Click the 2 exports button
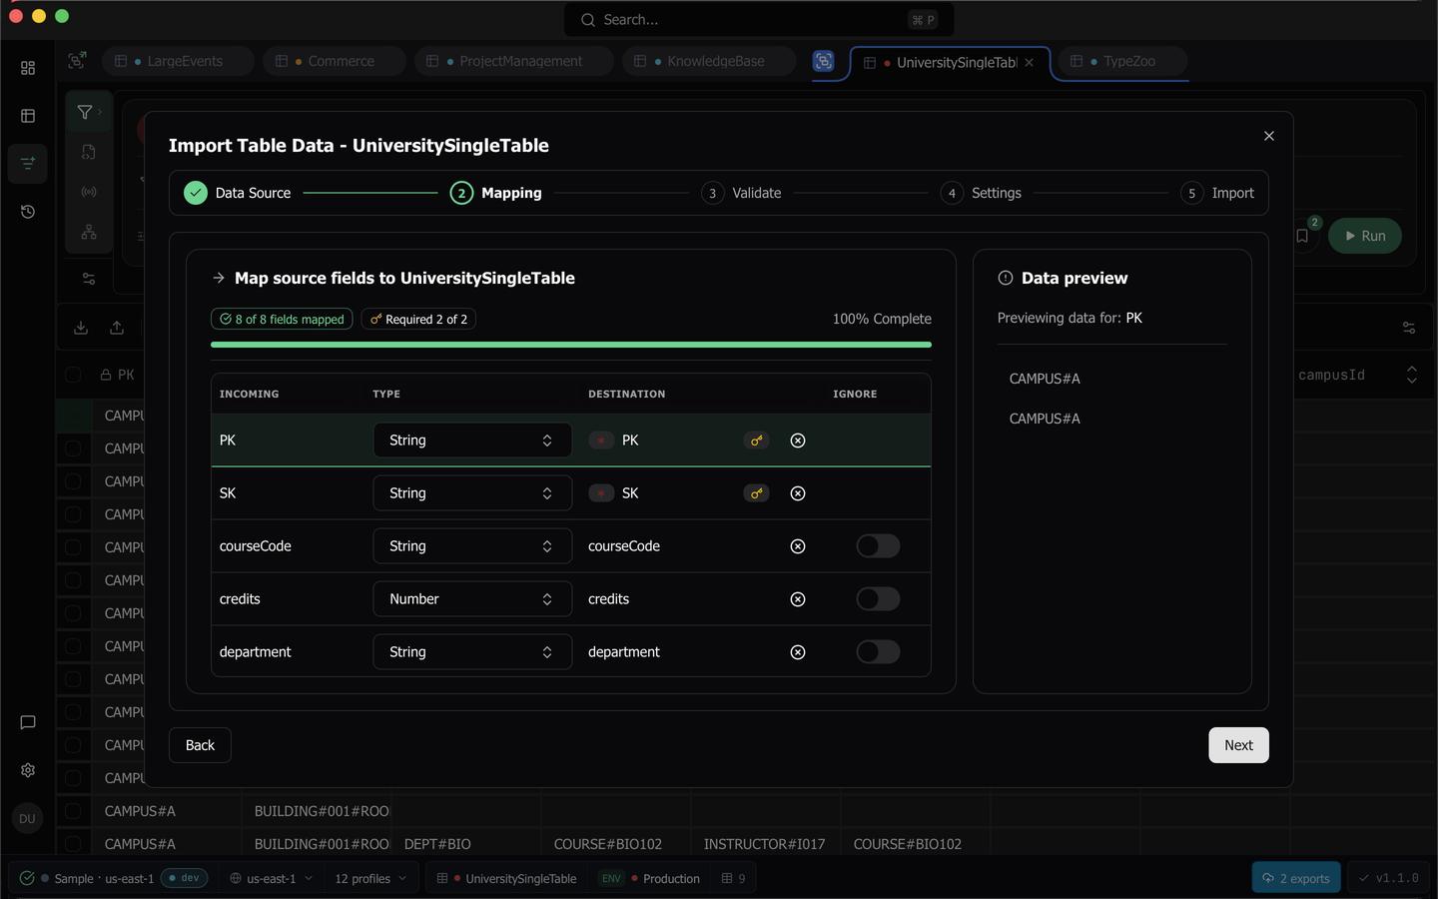The height and width of the screenshot is (899, 1438). [1296, 878]
